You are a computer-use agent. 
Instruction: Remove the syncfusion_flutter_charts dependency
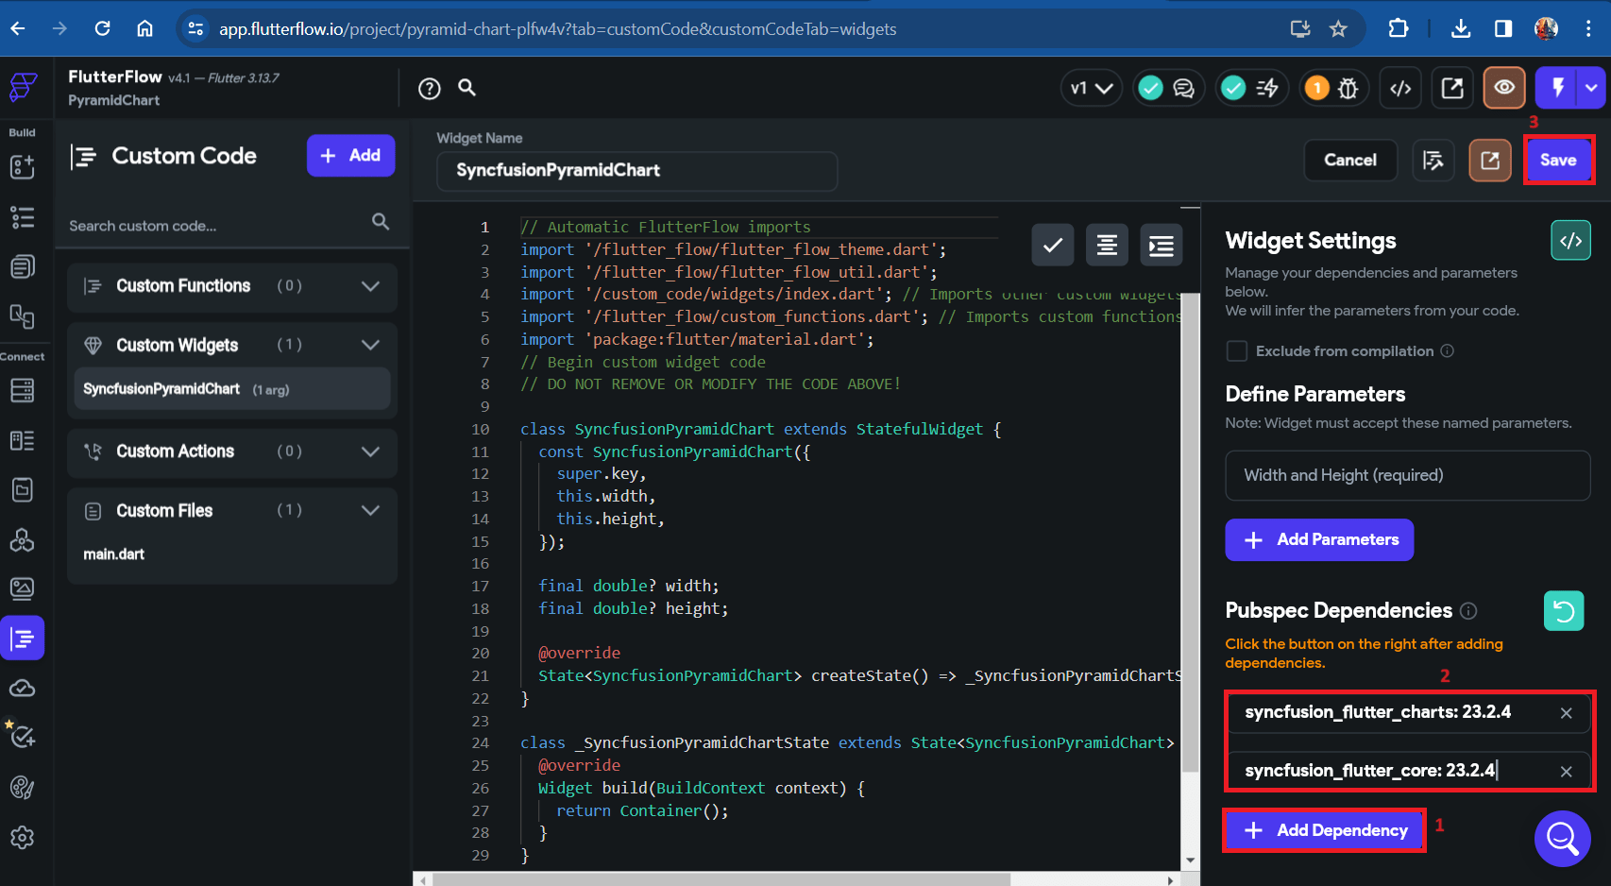[1566, 713]
